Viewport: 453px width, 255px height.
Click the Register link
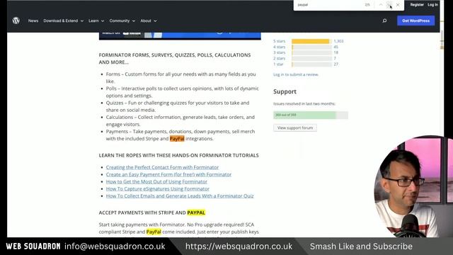tap(417, 5)
